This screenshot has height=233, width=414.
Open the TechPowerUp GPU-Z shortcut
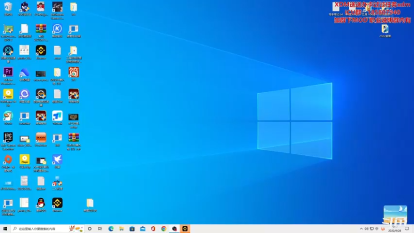(8, 29)
